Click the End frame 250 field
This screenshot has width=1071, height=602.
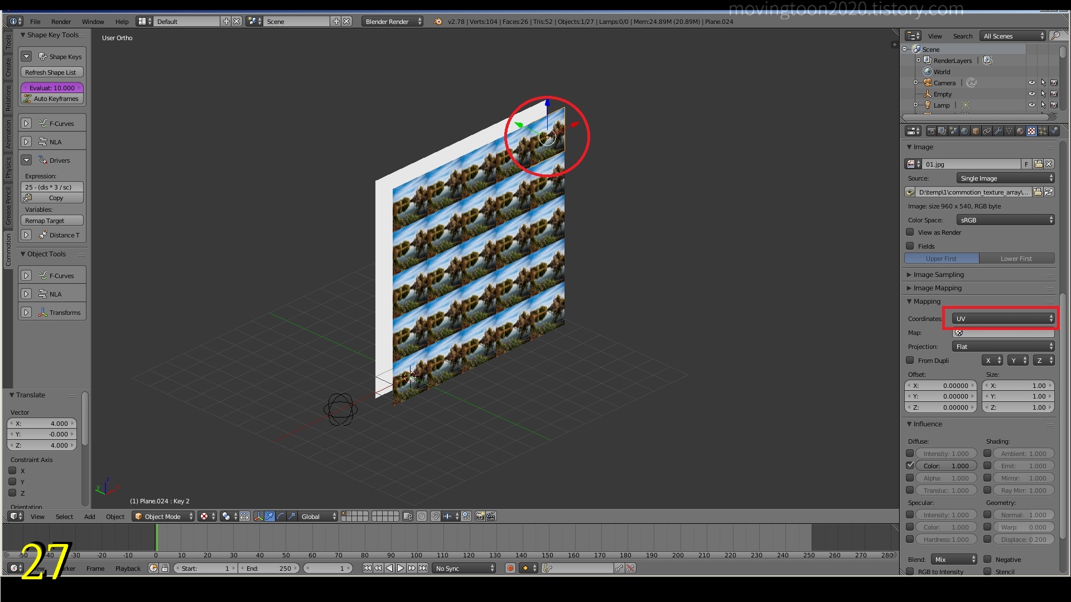(268, 568)
